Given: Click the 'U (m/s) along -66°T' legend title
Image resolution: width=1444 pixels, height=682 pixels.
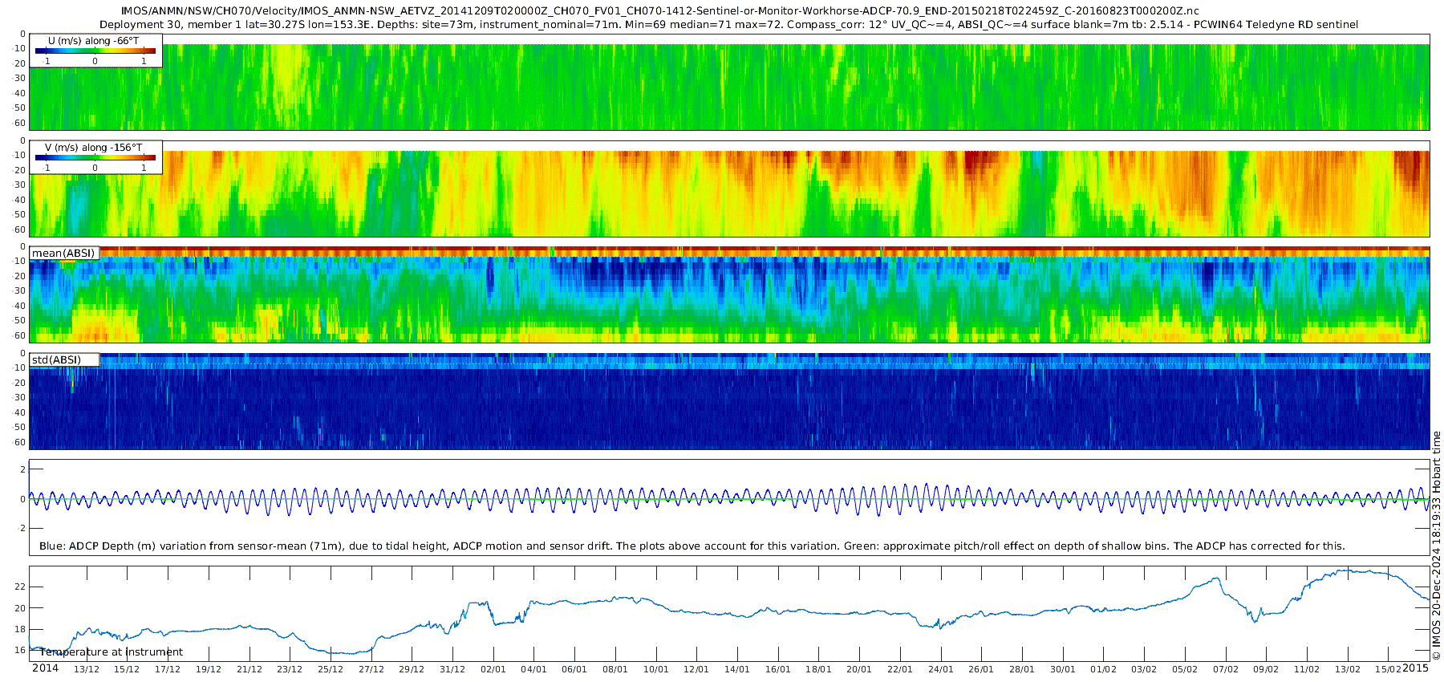Looking at the screenshot, I should pos(93,41).
